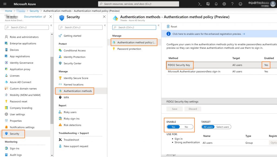277x157 pixels.
Task: Focus the Azure AD blade search field
Action: (27, 27)
